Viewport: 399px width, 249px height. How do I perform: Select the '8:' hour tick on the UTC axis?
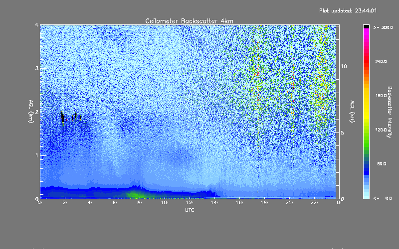click(140, 203)
